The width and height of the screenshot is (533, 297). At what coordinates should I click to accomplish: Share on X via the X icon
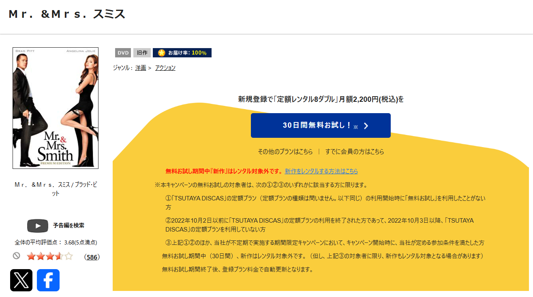(21, 280)
